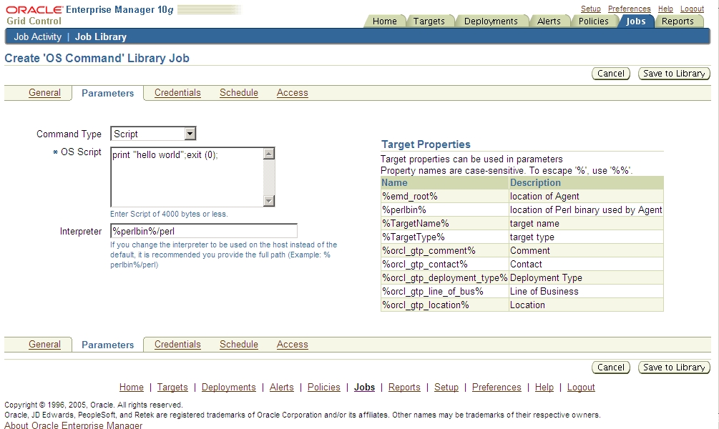
Task: Click the footer Home link
Action: click(131, 388)
